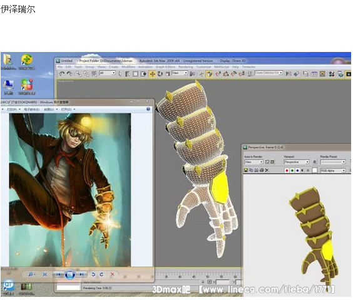This screenshot has height=300, width=353.
Task: Click Use Pivot Point Center button
Action: (192, 74)
